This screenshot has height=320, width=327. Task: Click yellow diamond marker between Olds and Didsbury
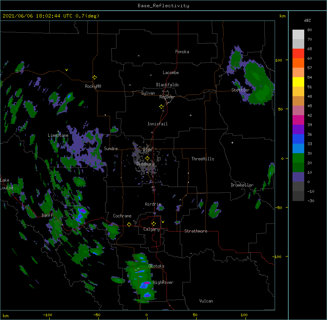tap(147, 158)
